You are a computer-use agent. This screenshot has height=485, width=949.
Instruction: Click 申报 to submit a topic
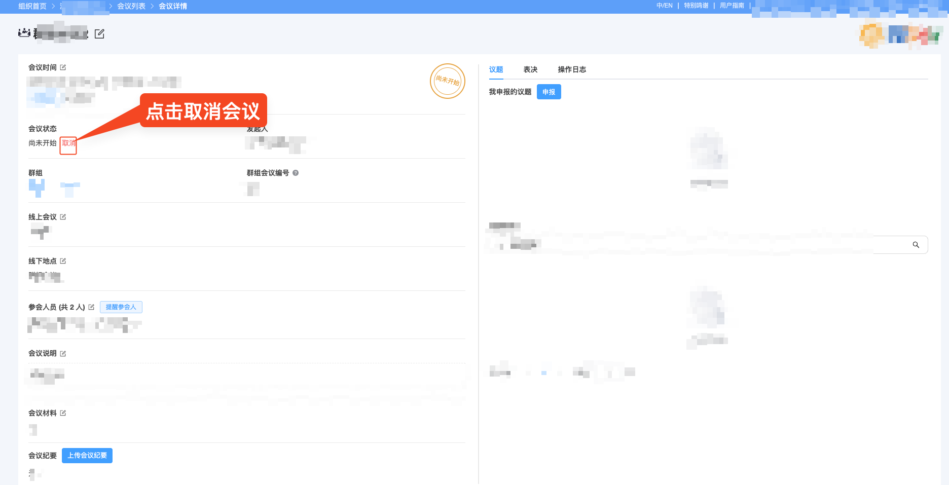click(x=549, y=92)
